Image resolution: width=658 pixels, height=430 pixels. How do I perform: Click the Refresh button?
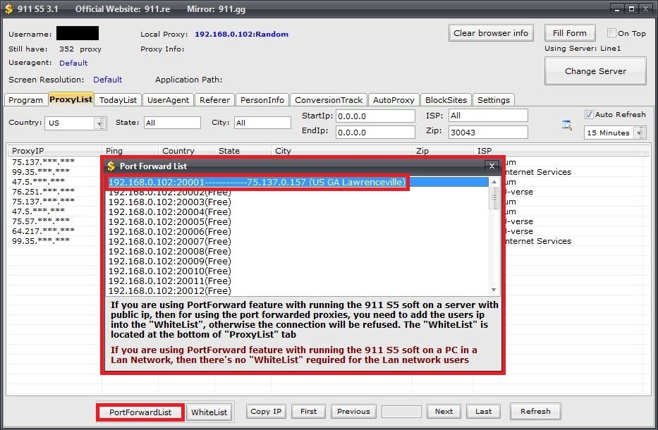click(535, 411)
